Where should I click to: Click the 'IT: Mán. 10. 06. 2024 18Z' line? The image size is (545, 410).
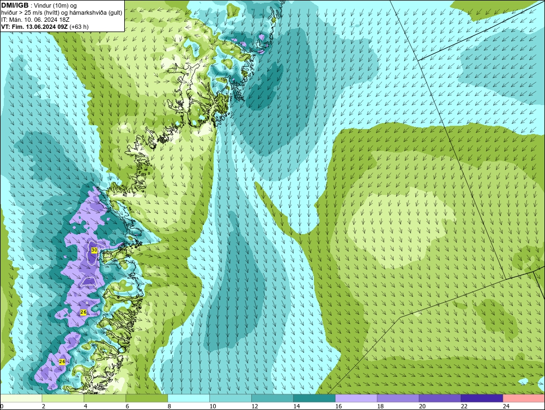(36, 20)
